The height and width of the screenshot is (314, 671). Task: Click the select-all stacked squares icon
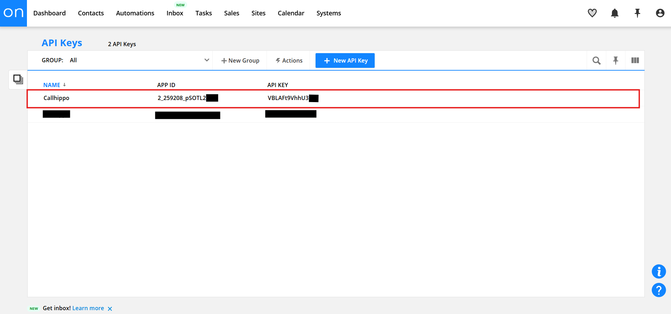[18, 79]
